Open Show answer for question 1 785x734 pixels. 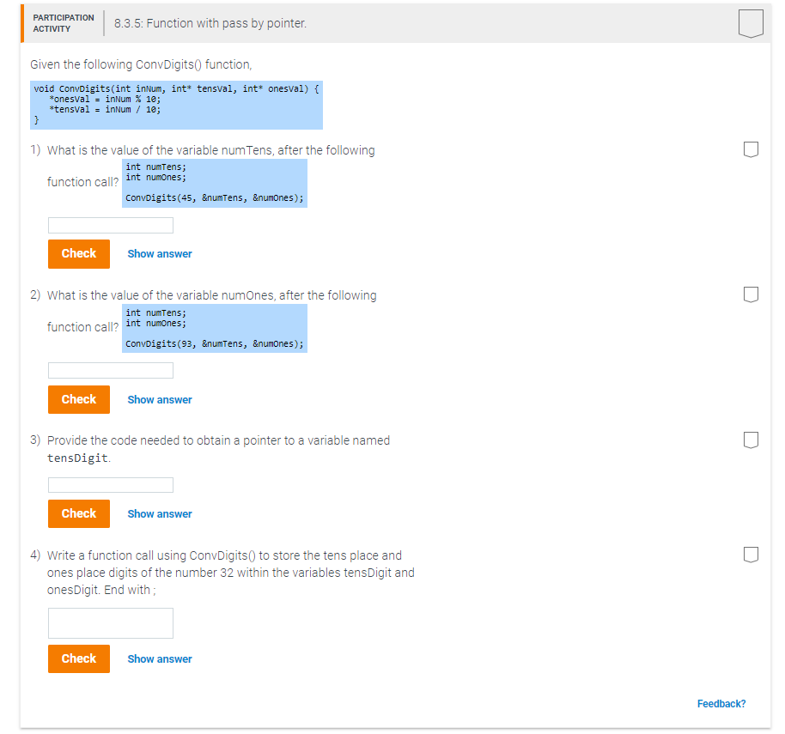[x=159, y=253]
